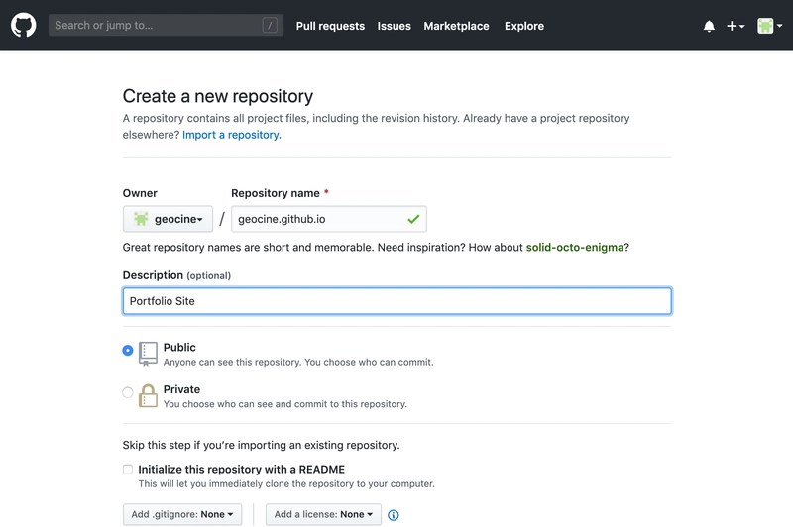
Task: Click the lock icon next to Private
Action: coord(148,395)
